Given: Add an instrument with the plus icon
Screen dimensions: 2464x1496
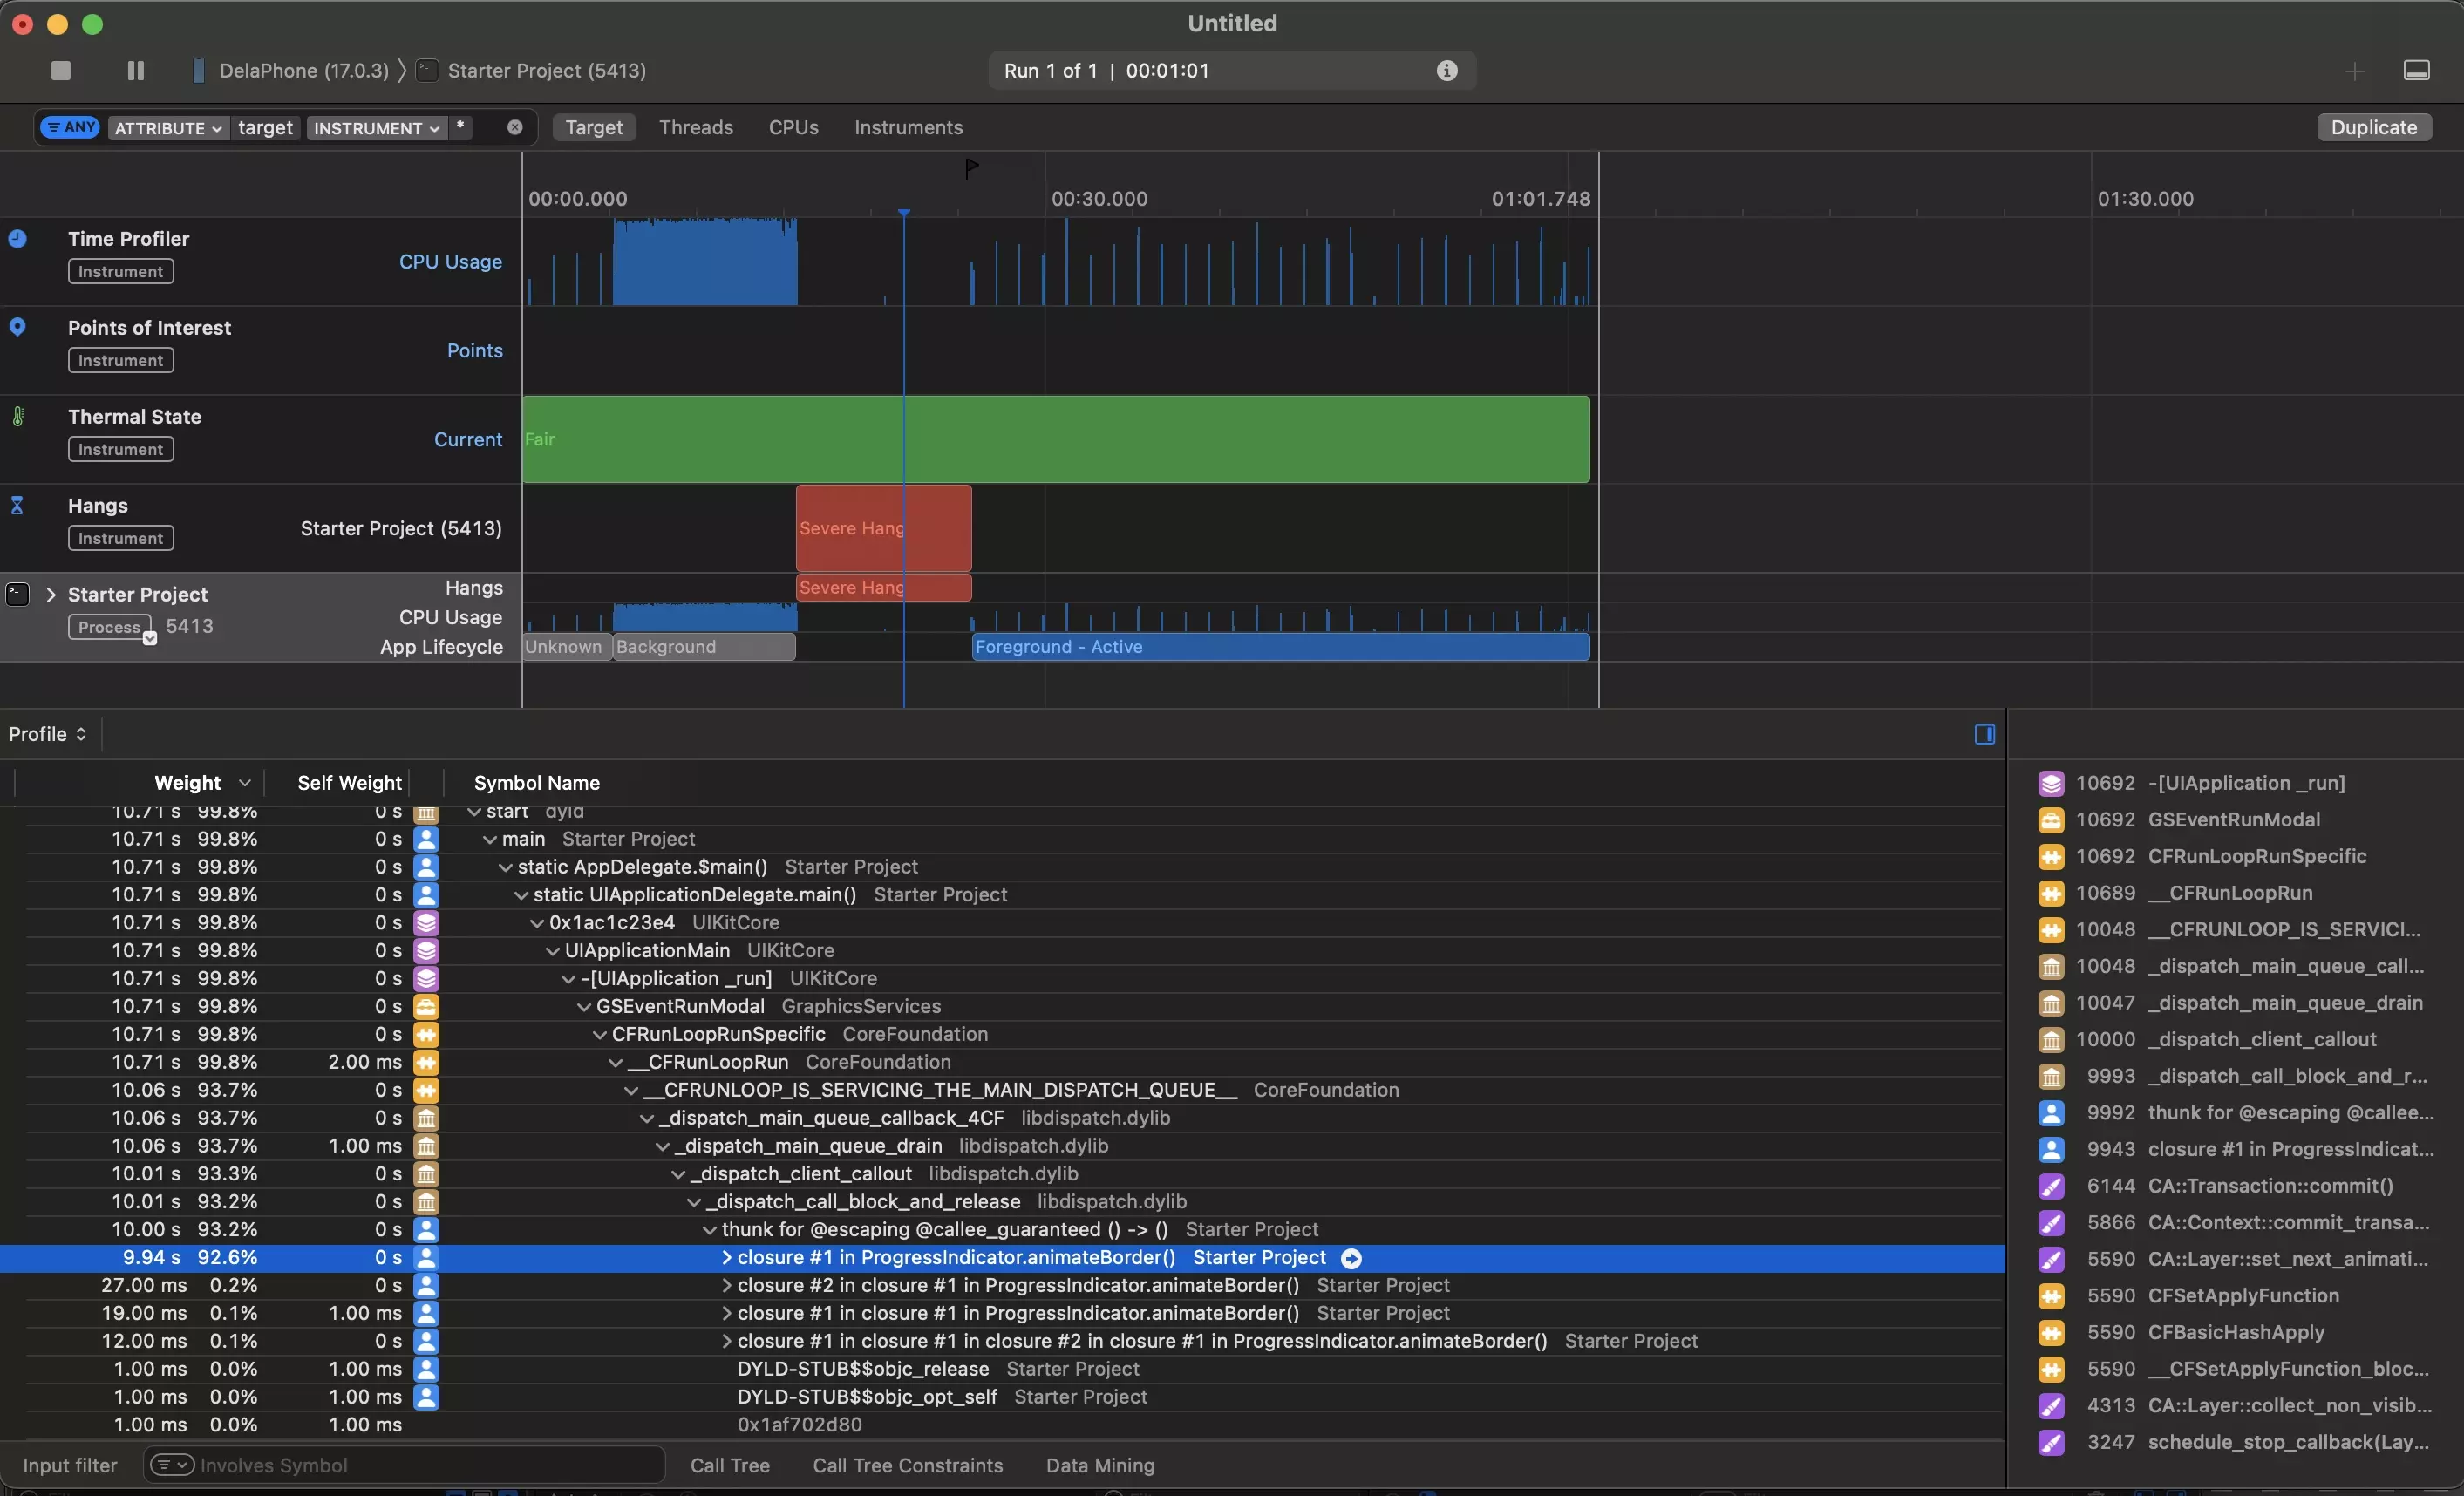Looking at the screenshot, I should (x=2355, y=71).
